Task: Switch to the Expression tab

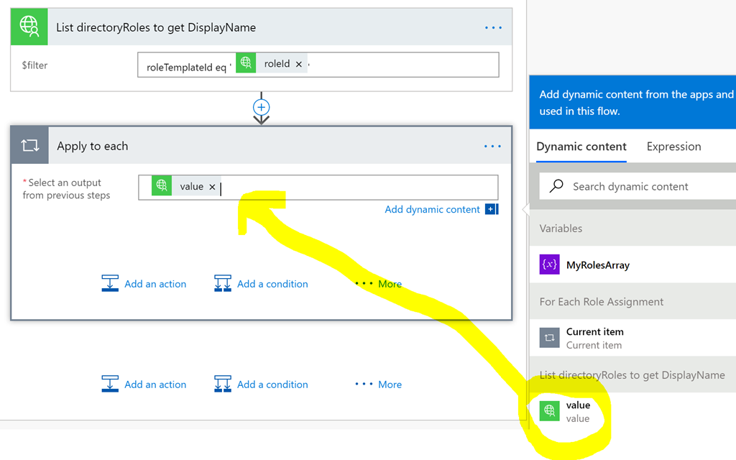Action: [x=673, y=147]
